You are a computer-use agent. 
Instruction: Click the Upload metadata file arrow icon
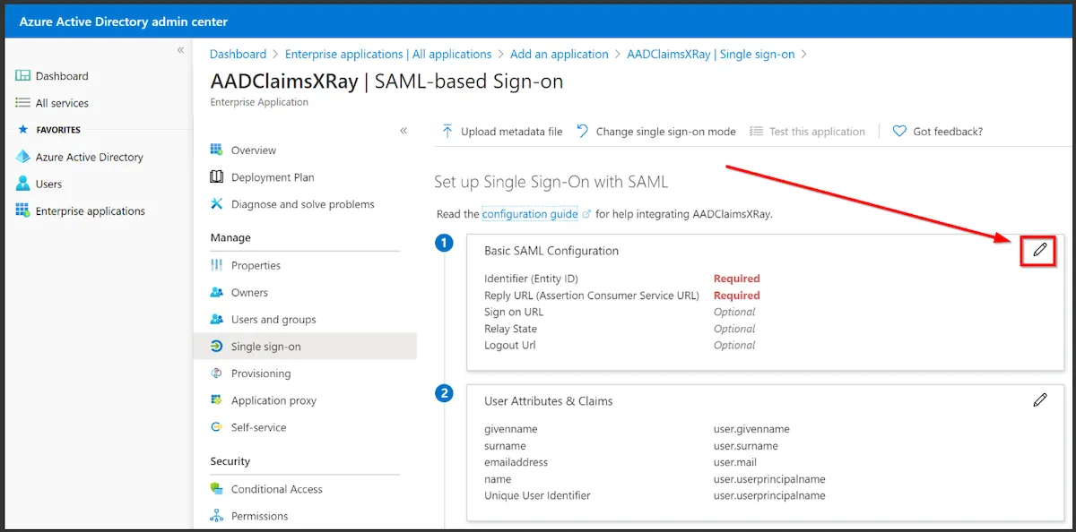click(447, 131)
